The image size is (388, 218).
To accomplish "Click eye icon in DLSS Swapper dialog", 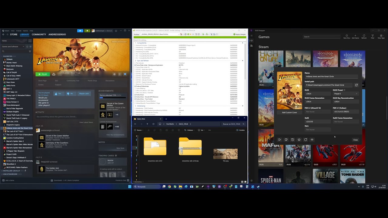I will coord(312,140).
